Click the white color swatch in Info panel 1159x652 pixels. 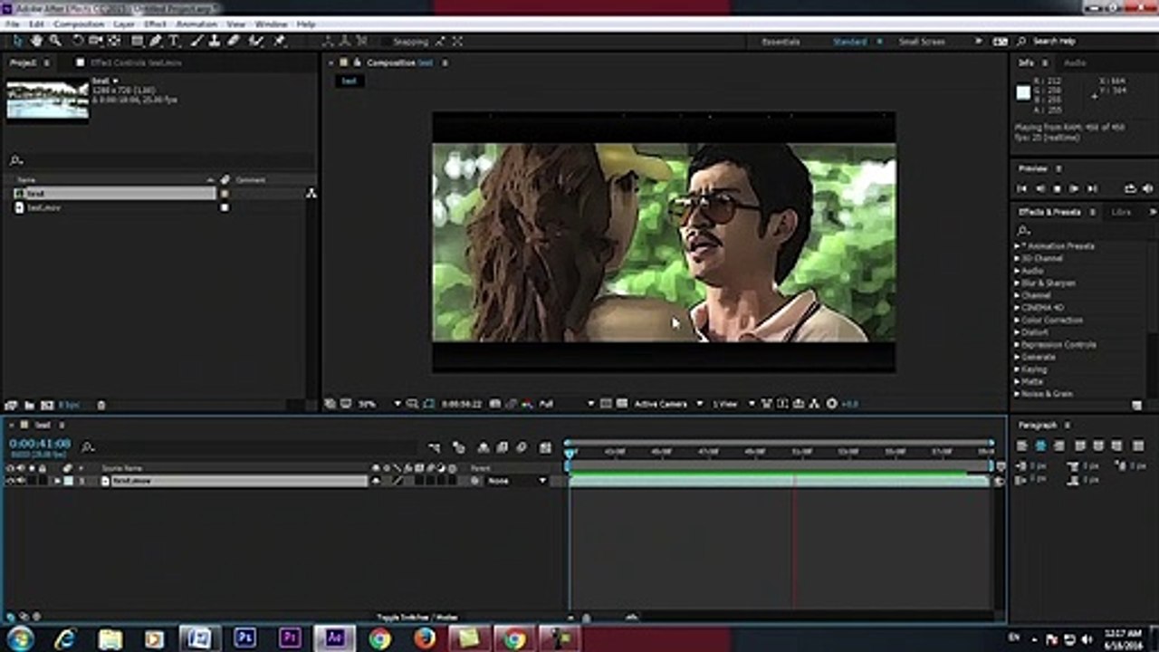click(x=1024, y=92)
